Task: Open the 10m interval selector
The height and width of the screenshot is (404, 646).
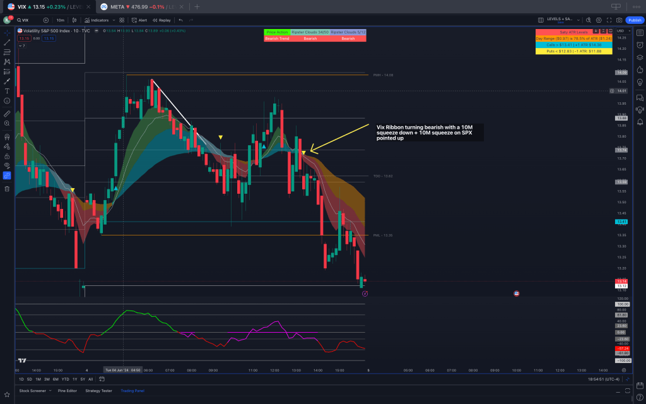Action: click(61, 20)
